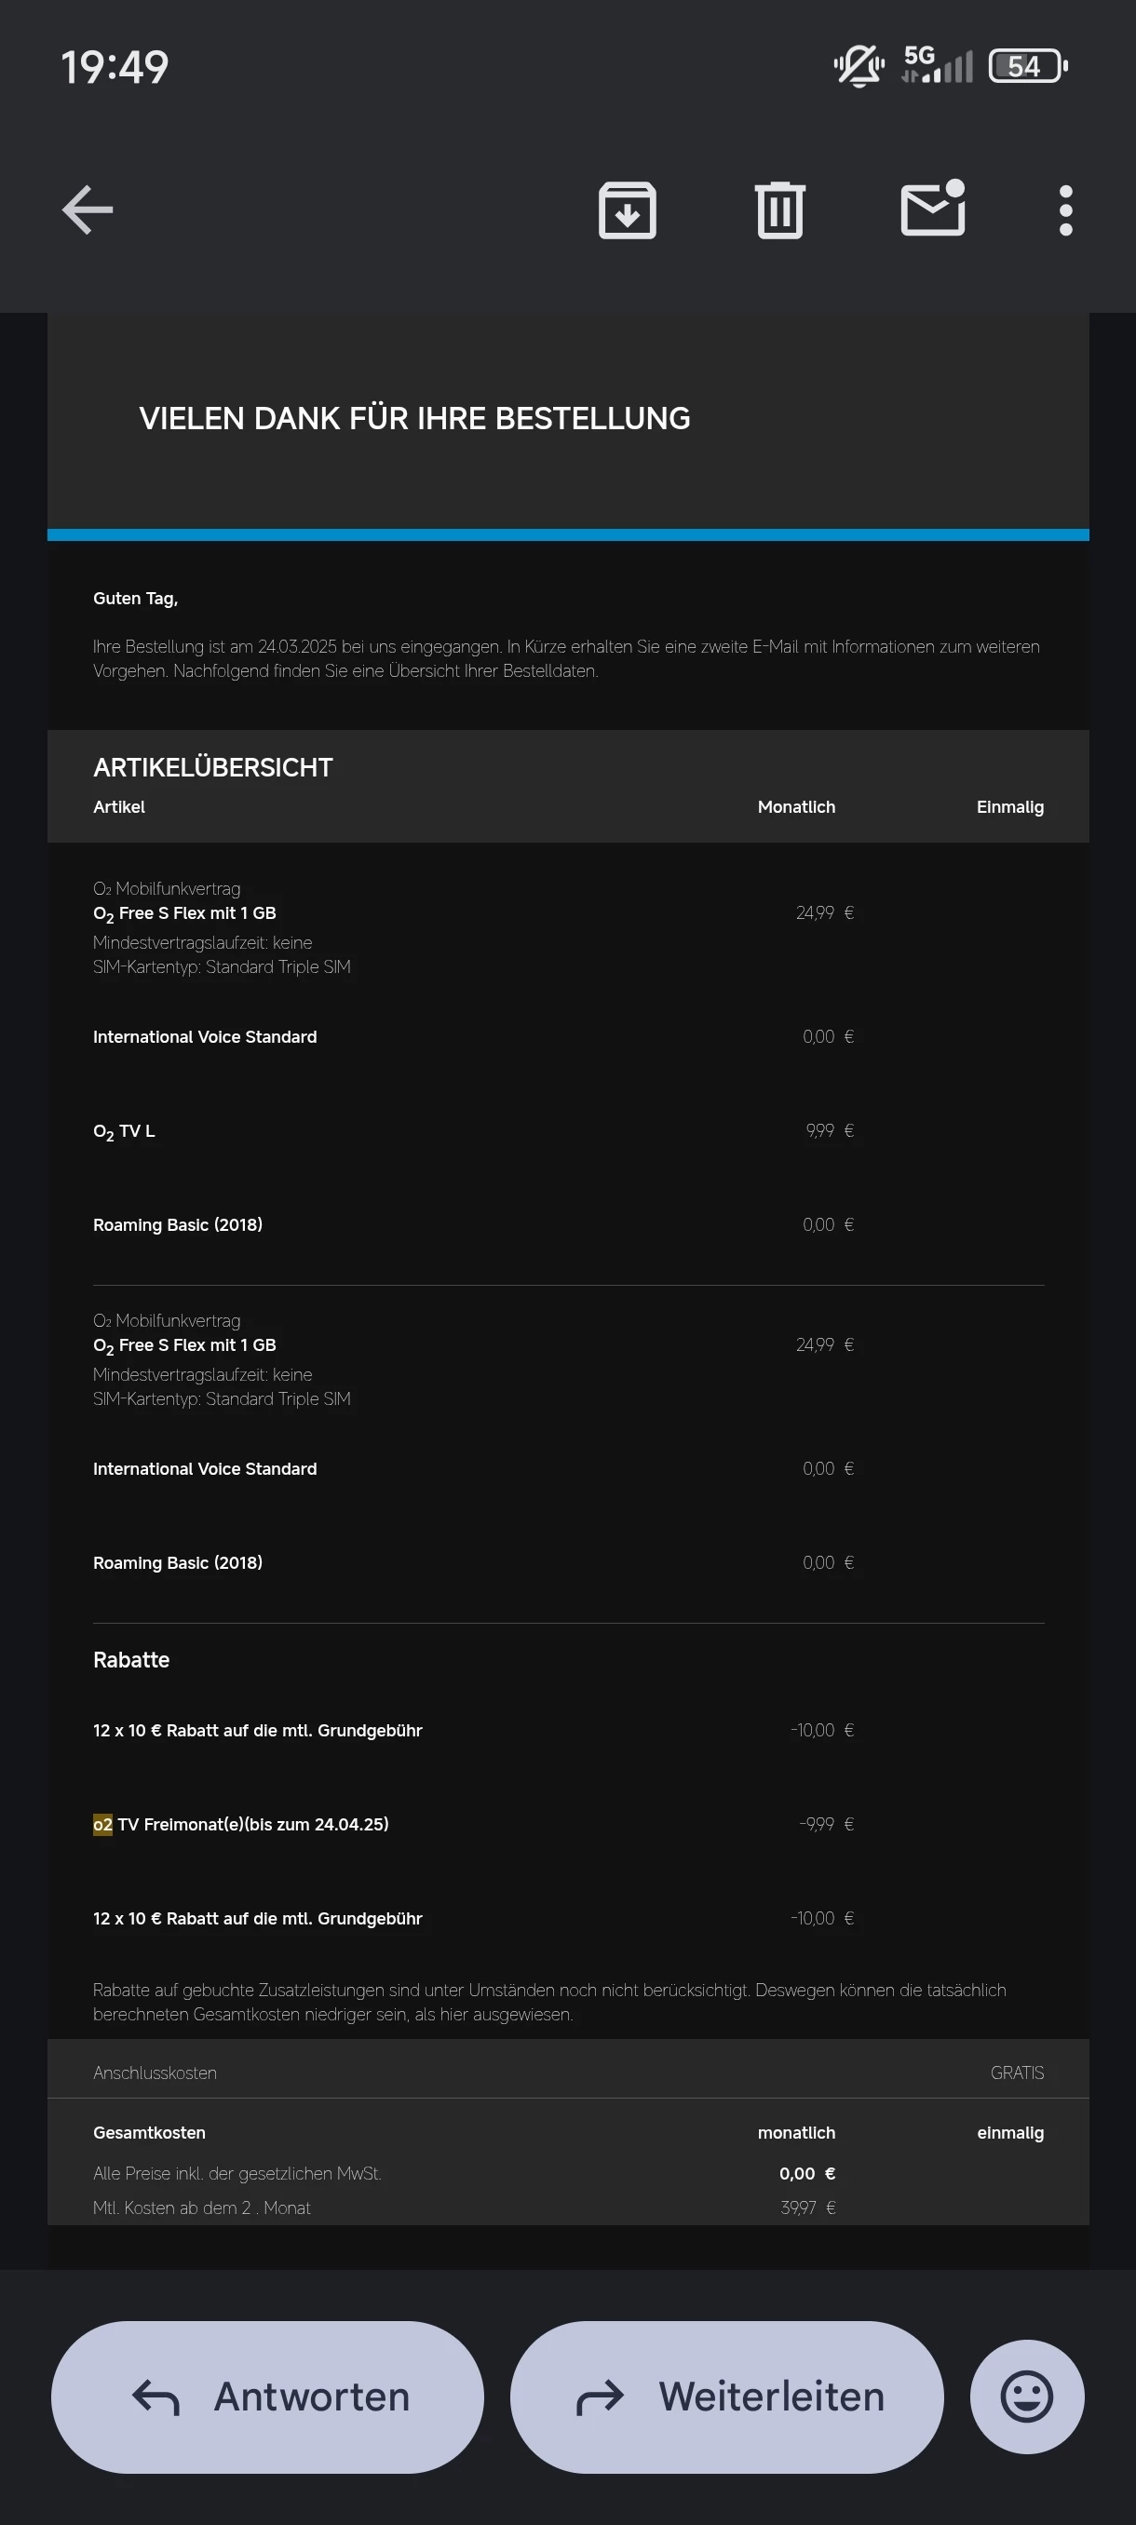Tap the back arrow icon
The image size is (1136, 2525).
coord(88,209)
